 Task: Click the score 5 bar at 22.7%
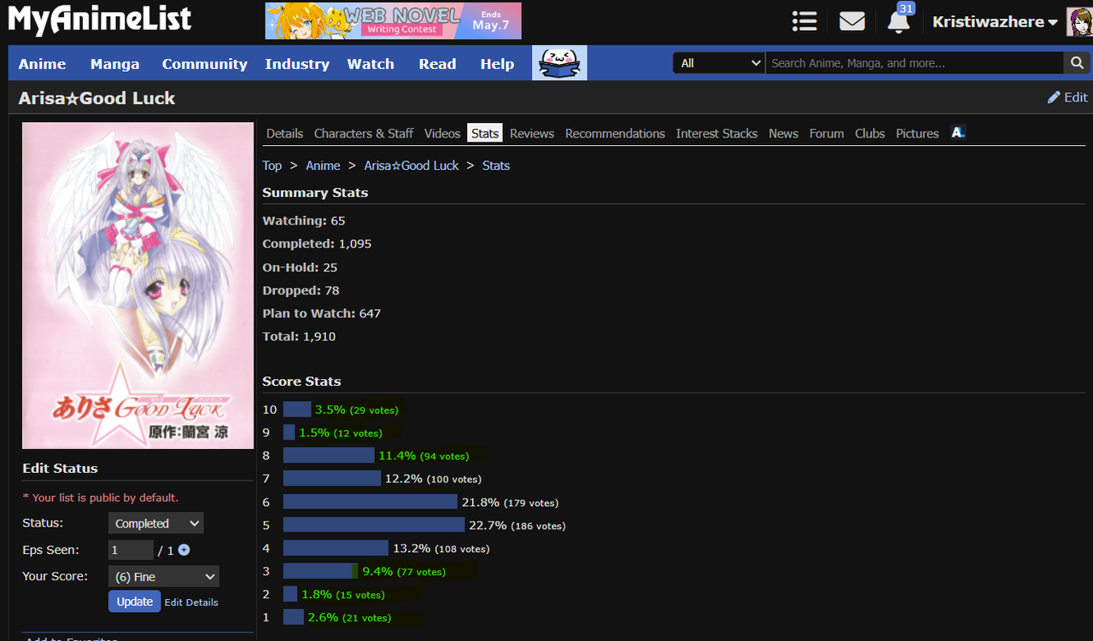pos(374,525)
